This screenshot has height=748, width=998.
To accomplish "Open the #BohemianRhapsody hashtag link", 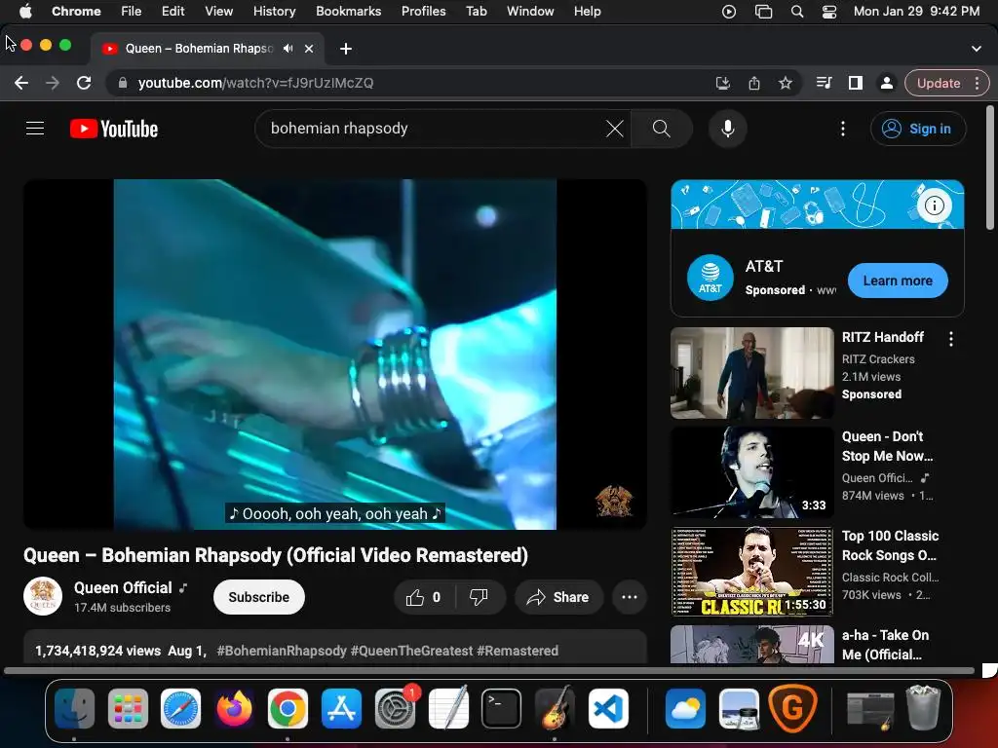I will click(x=282, y=651).
